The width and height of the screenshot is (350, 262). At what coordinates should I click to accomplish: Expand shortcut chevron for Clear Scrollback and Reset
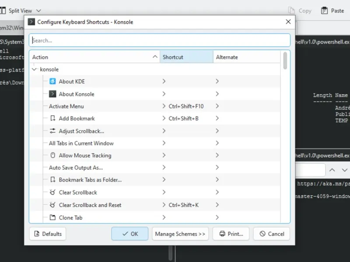tap(164, 205)
